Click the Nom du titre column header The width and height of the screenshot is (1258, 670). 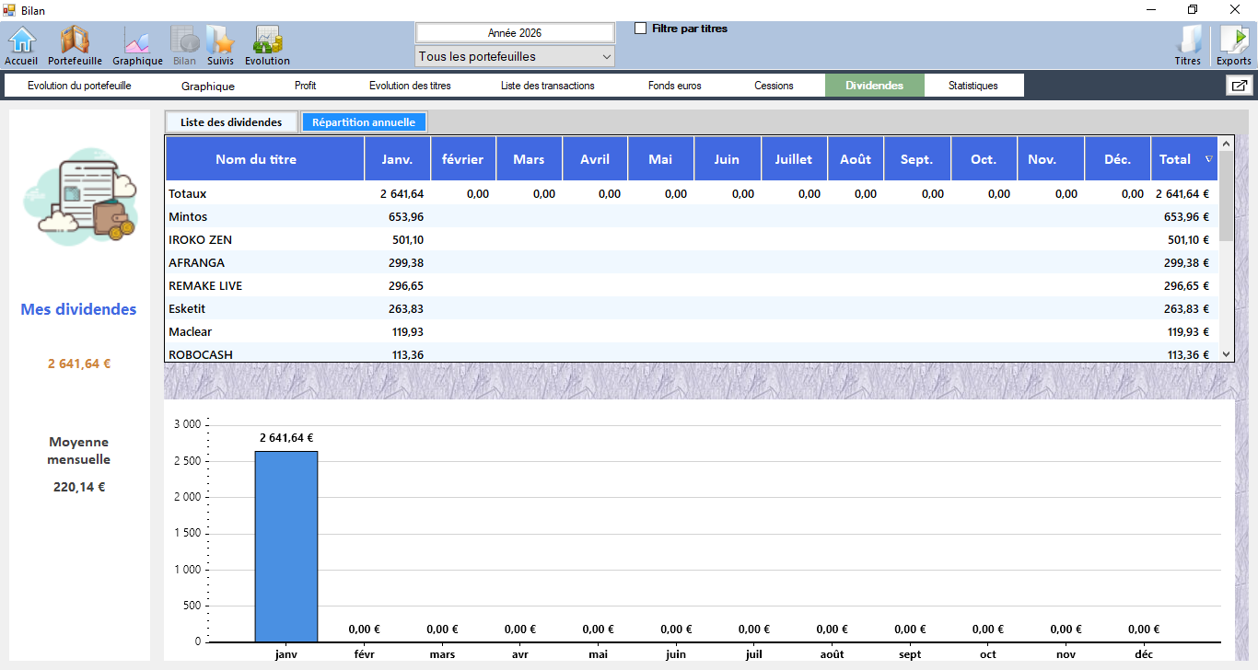256,159
